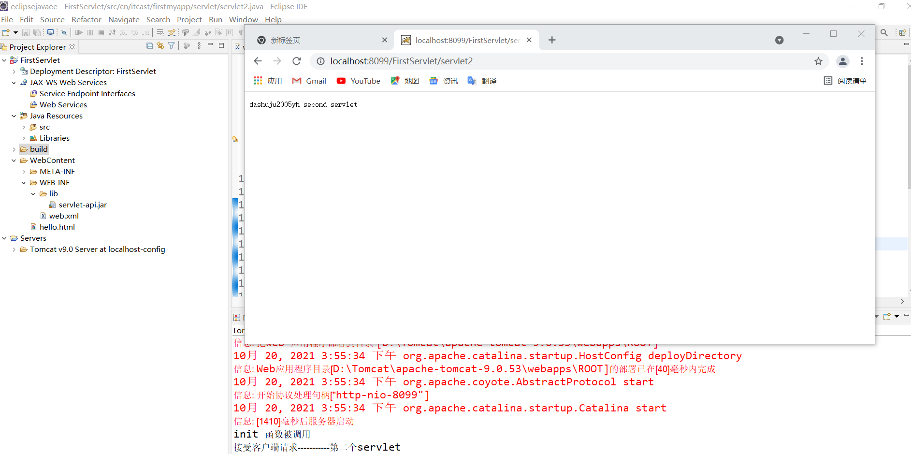Image resolution: width=911 pixels, height=454 pixels.
Task: Select Service Endpoint Interfaces item
Action: [87, 94]
